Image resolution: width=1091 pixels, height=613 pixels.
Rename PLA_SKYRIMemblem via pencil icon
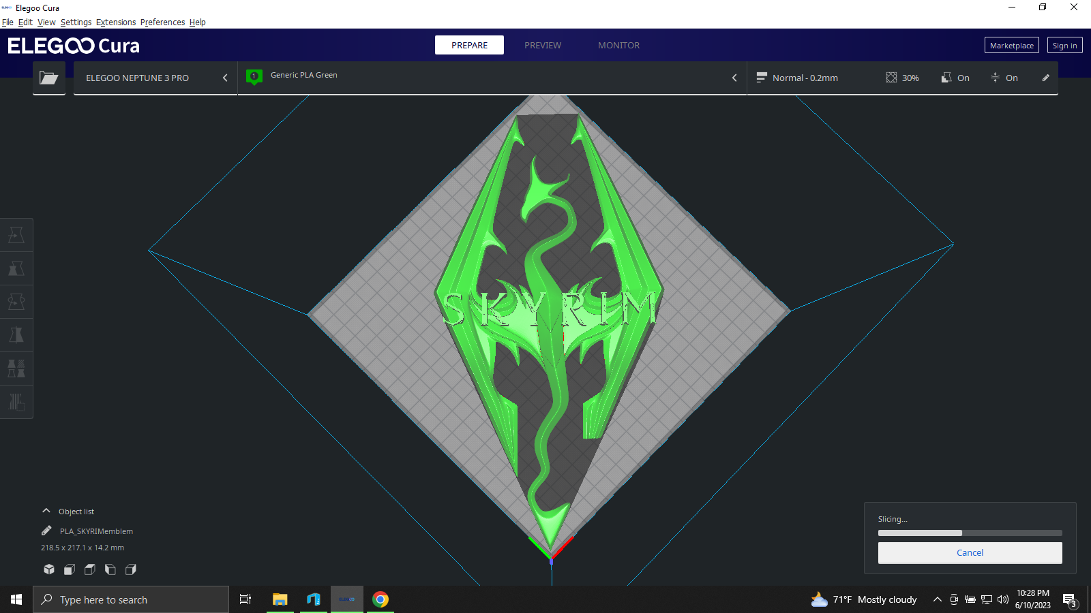tap(46, 531)
